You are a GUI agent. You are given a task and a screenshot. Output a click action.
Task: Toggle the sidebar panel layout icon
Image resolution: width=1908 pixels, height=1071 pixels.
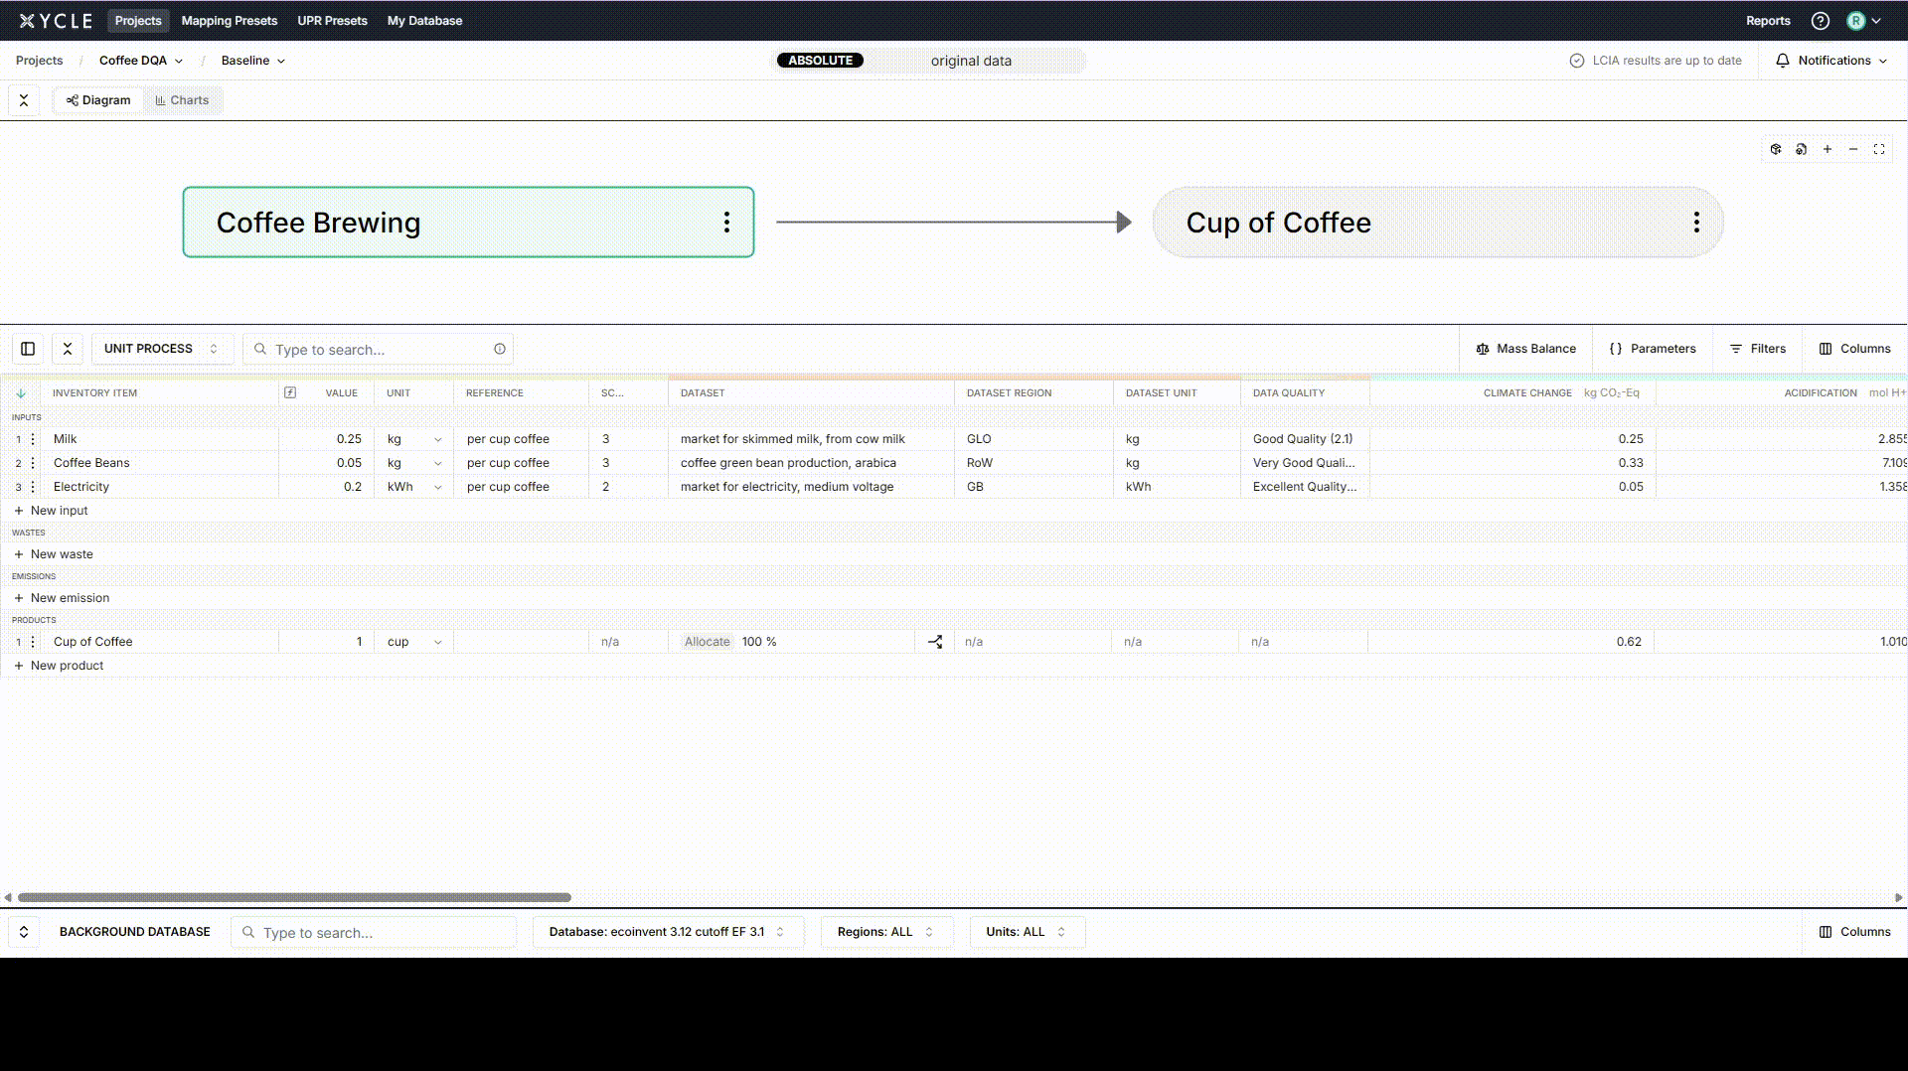point(28,349)
